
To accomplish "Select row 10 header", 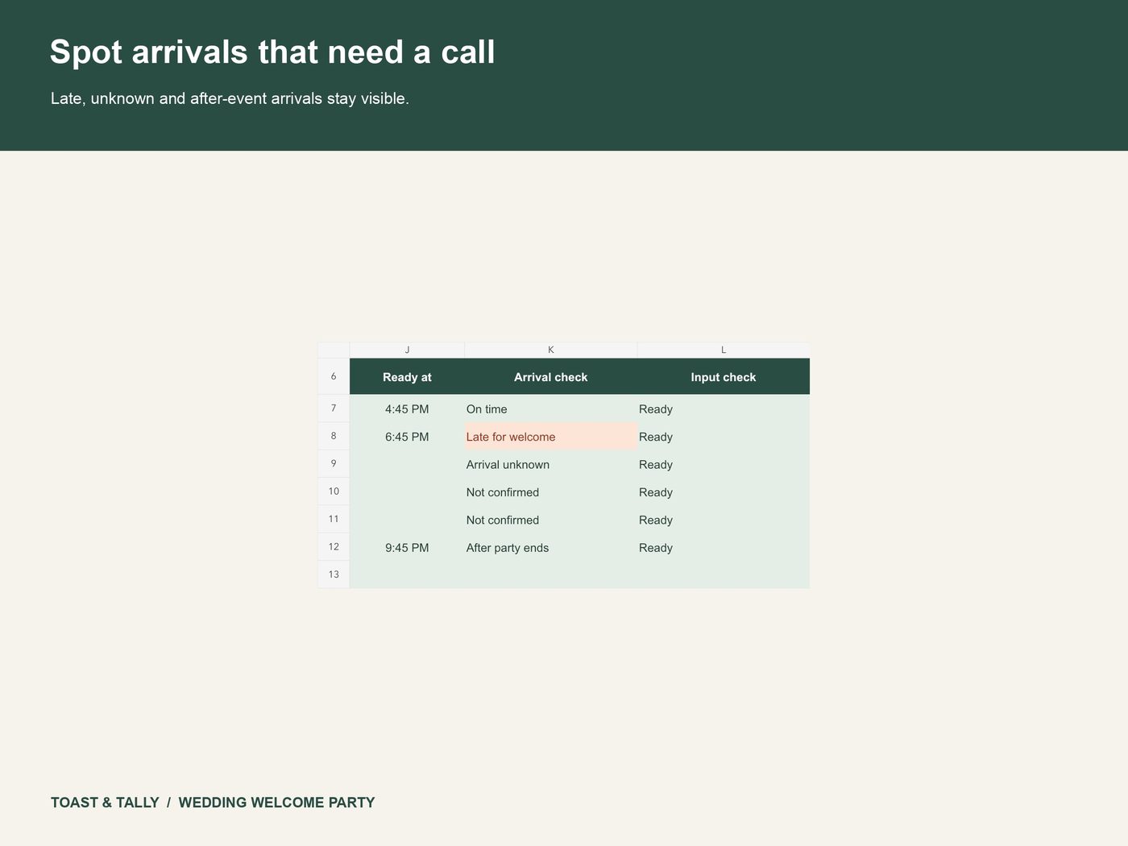I will 334,491.
